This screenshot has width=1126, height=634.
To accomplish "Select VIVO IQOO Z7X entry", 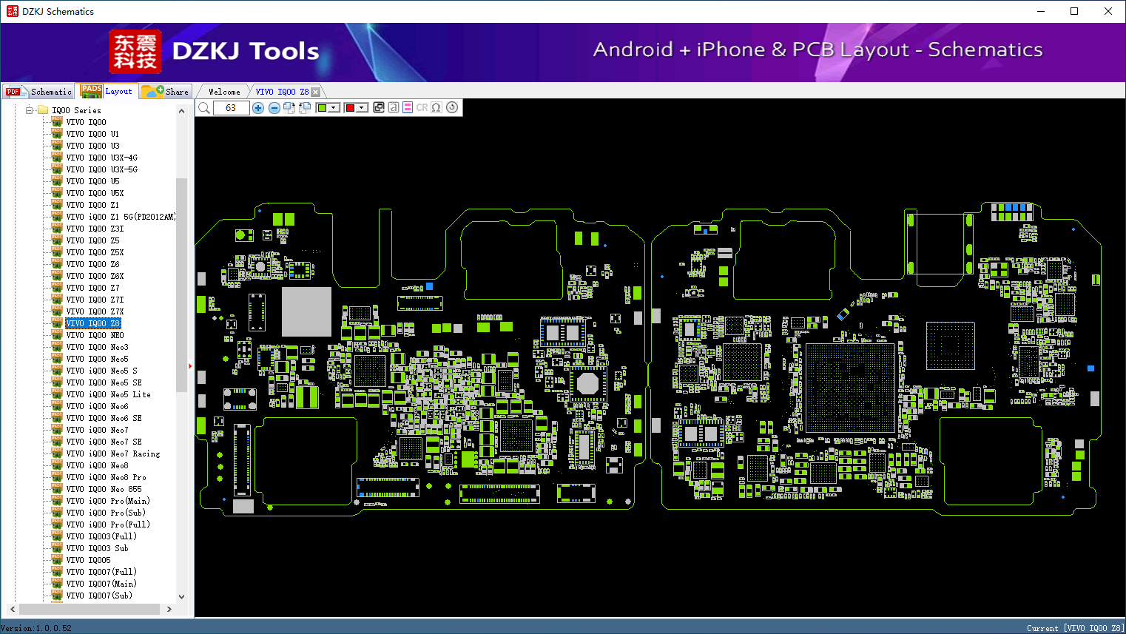I will [x=95, y=311].
